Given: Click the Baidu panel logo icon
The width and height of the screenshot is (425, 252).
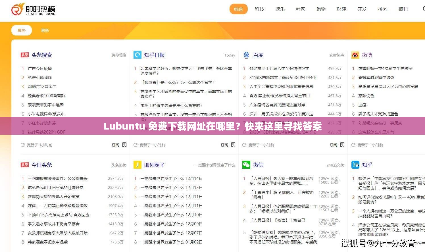Looking at the screenshot, I should tap(246, 55).
